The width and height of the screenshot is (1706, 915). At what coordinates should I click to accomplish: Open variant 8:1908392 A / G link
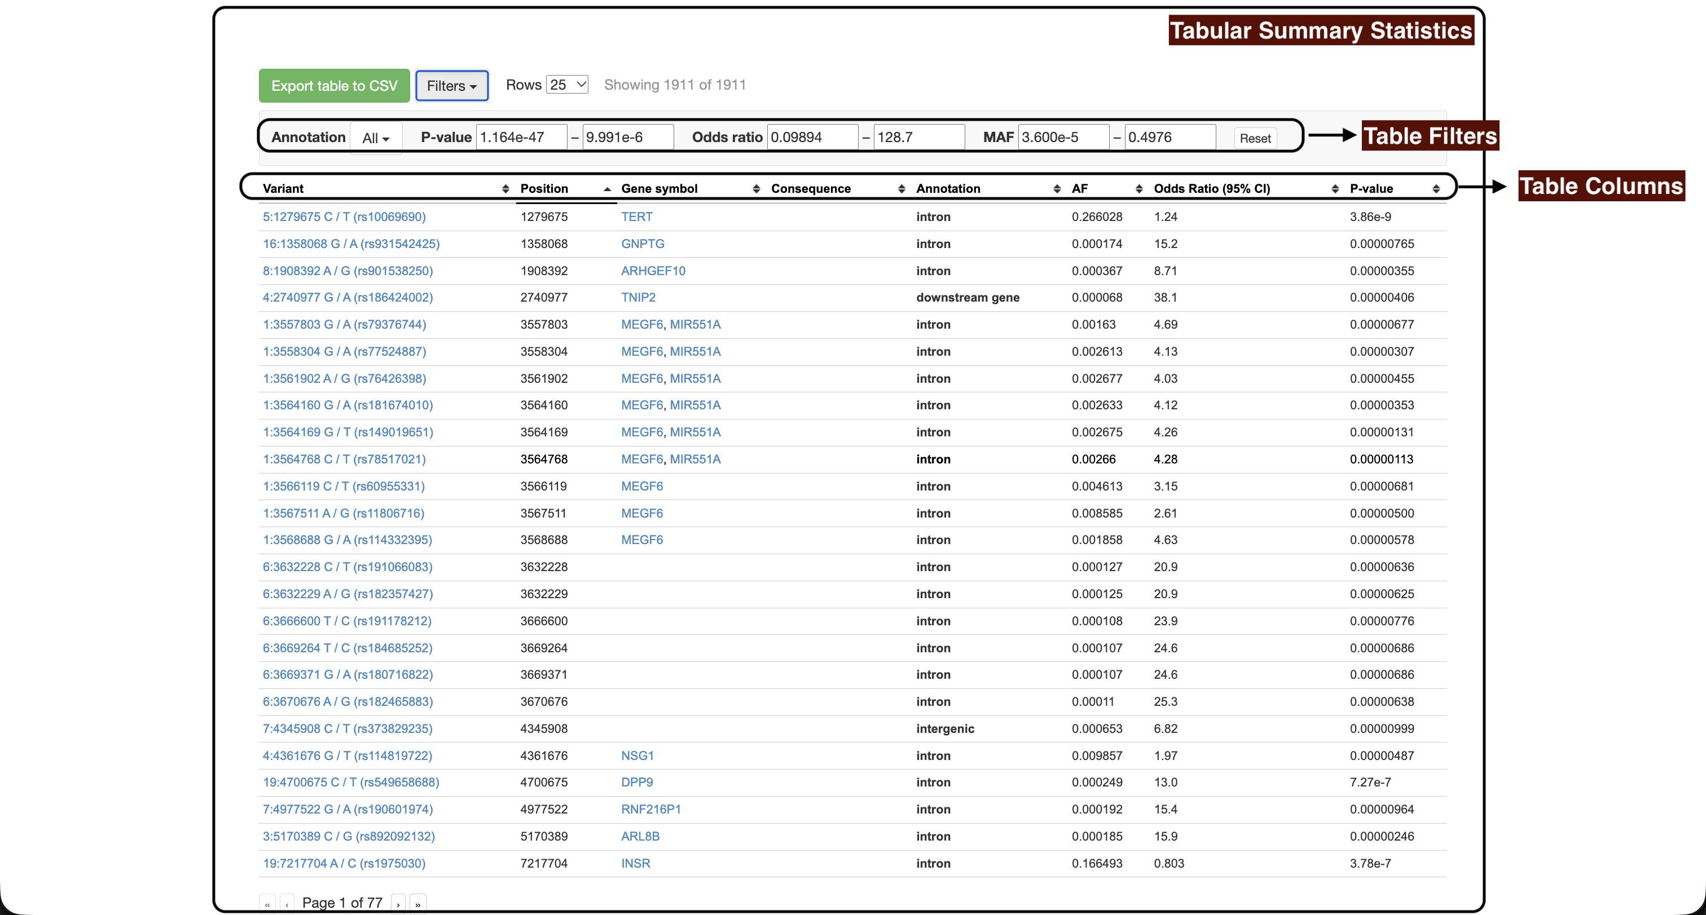point(348,271)
